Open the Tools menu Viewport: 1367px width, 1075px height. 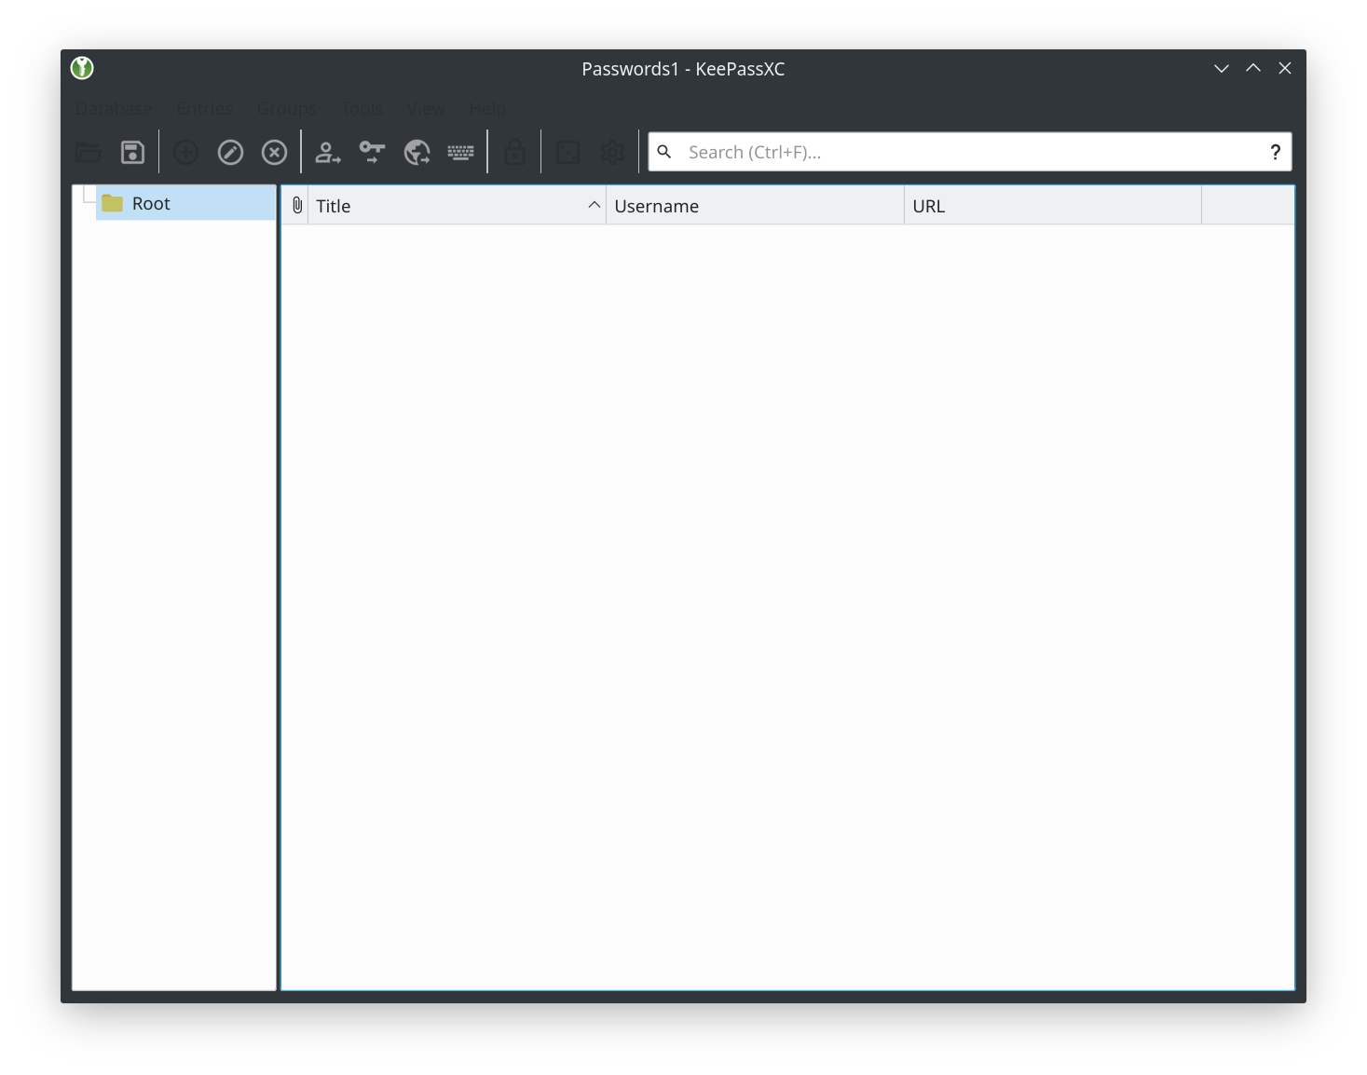(362, 108)
